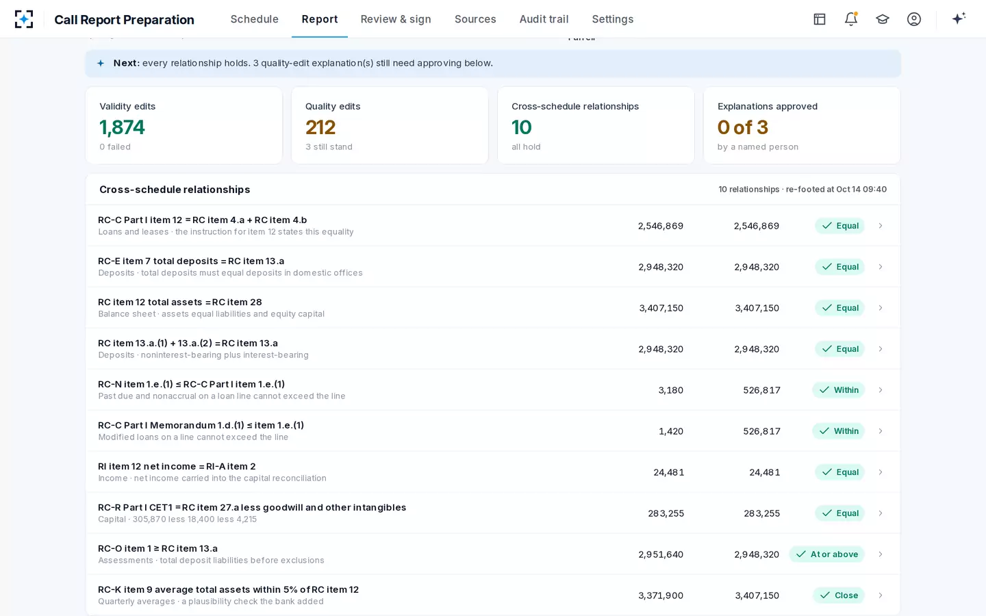This screenshot has width=986, height=616.
Task: Click the Equal badge on RI item 12 row
Action: [840, 472]
